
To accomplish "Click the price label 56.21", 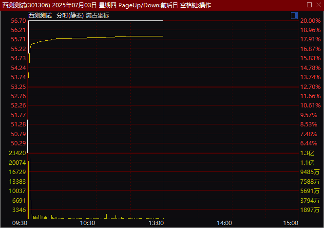I will tap(19, 30).
